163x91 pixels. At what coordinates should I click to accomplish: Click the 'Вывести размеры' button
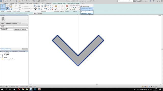click(x=38, y=13)
